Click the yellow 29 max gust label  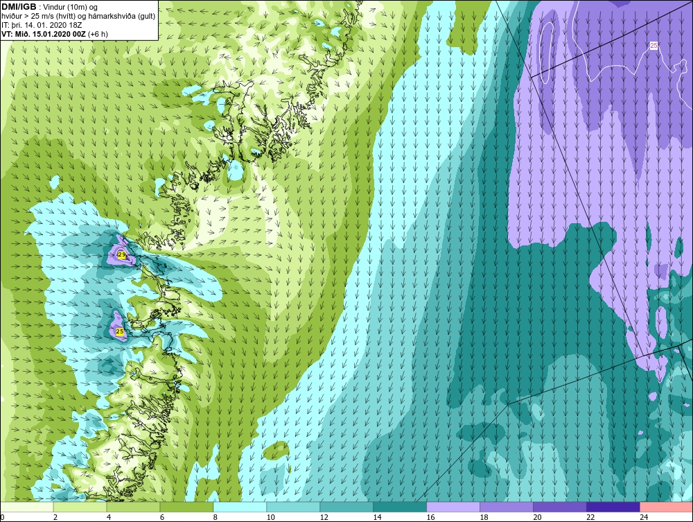pyautogui.click(x=121, y=254)
